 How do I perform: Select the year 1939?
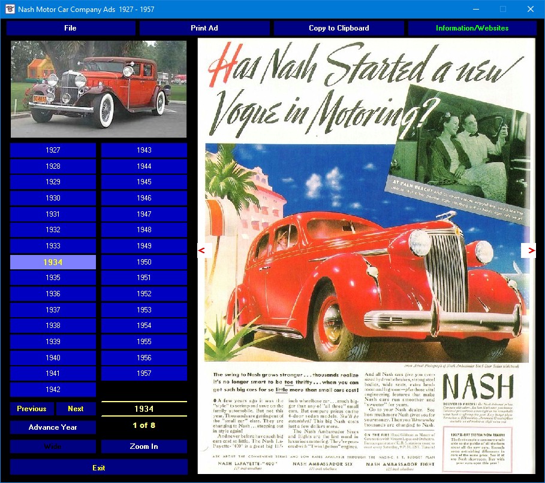[x=53, y=341]
